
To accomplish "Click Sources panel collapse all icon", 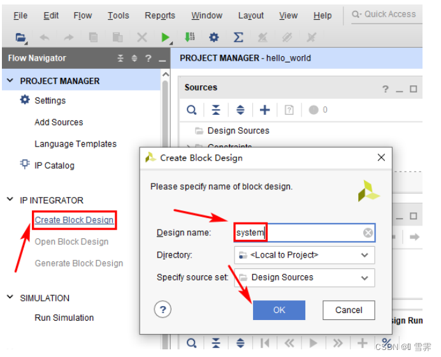I will [x=216, y=110].
